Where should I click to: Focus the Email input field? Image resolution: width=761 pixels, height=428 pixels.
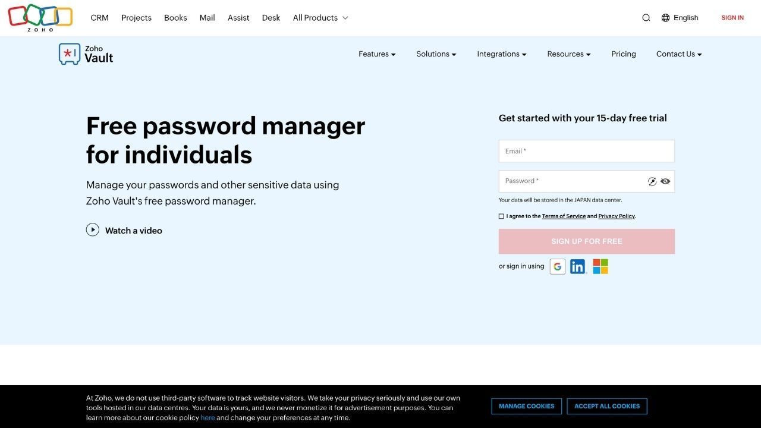pyautogui.click(x=587, y=151)
